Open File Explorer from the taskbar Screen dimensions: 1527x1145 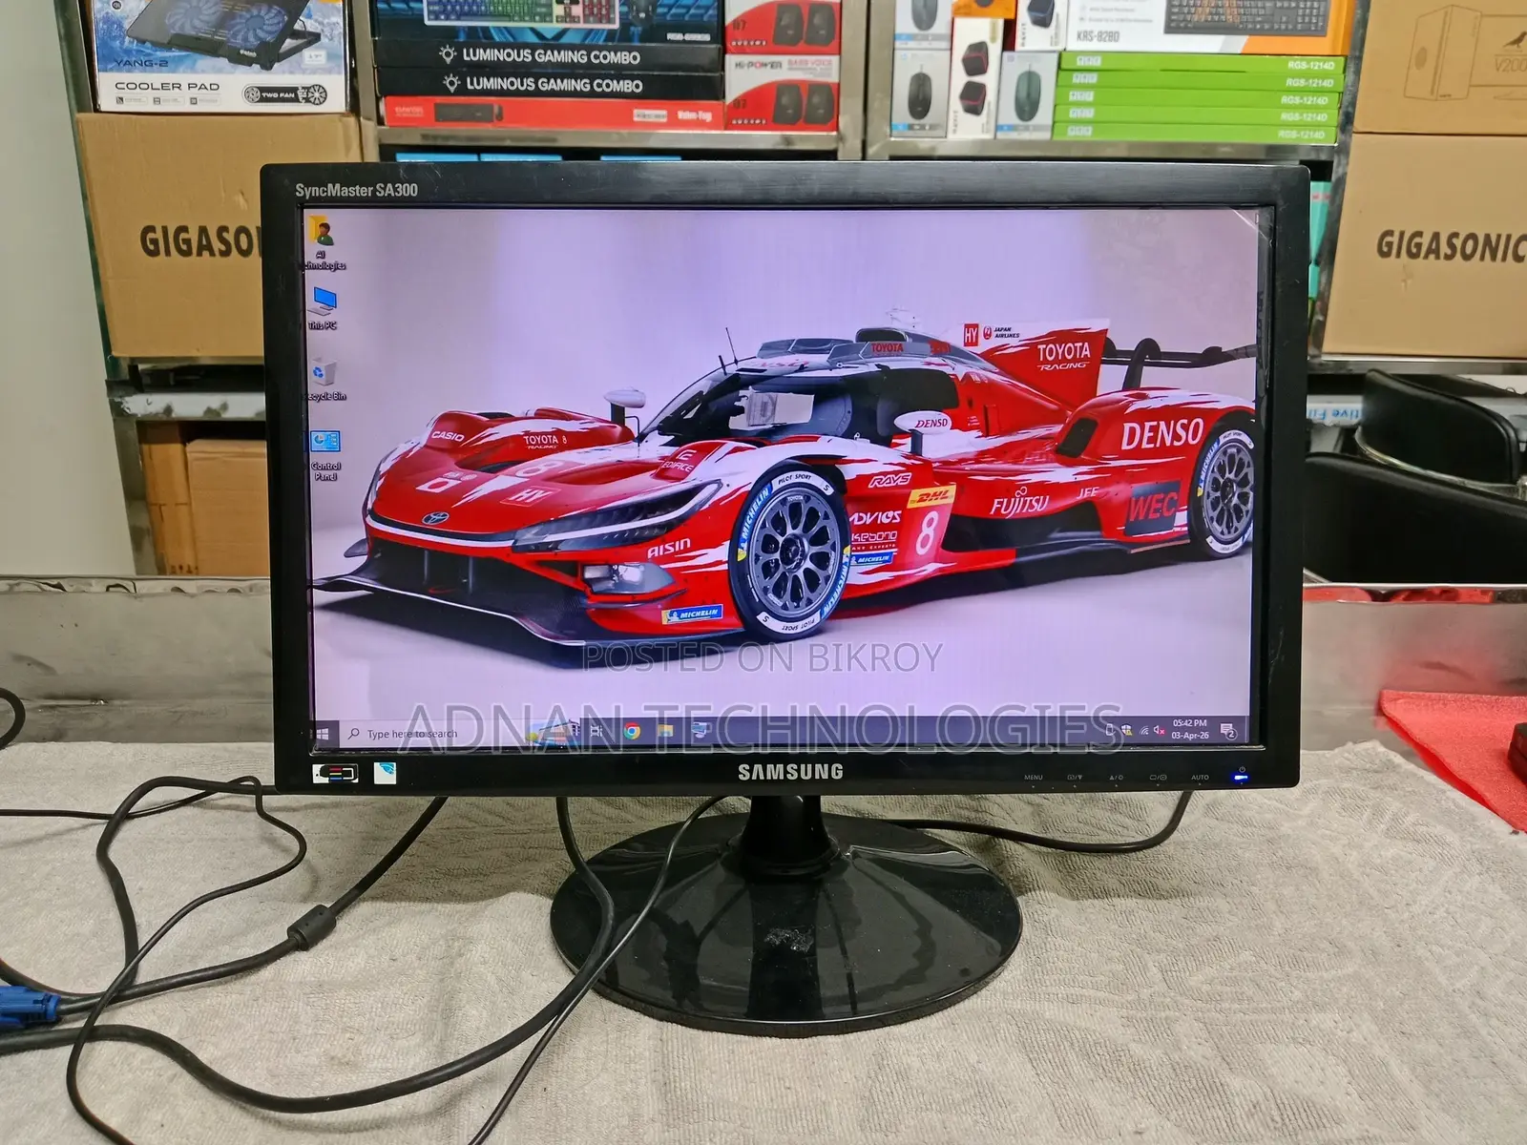665,732
